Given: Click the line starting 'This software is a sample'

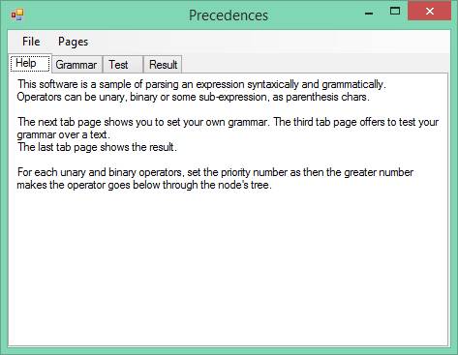Looking at the screenshot, I should (201, 84).
